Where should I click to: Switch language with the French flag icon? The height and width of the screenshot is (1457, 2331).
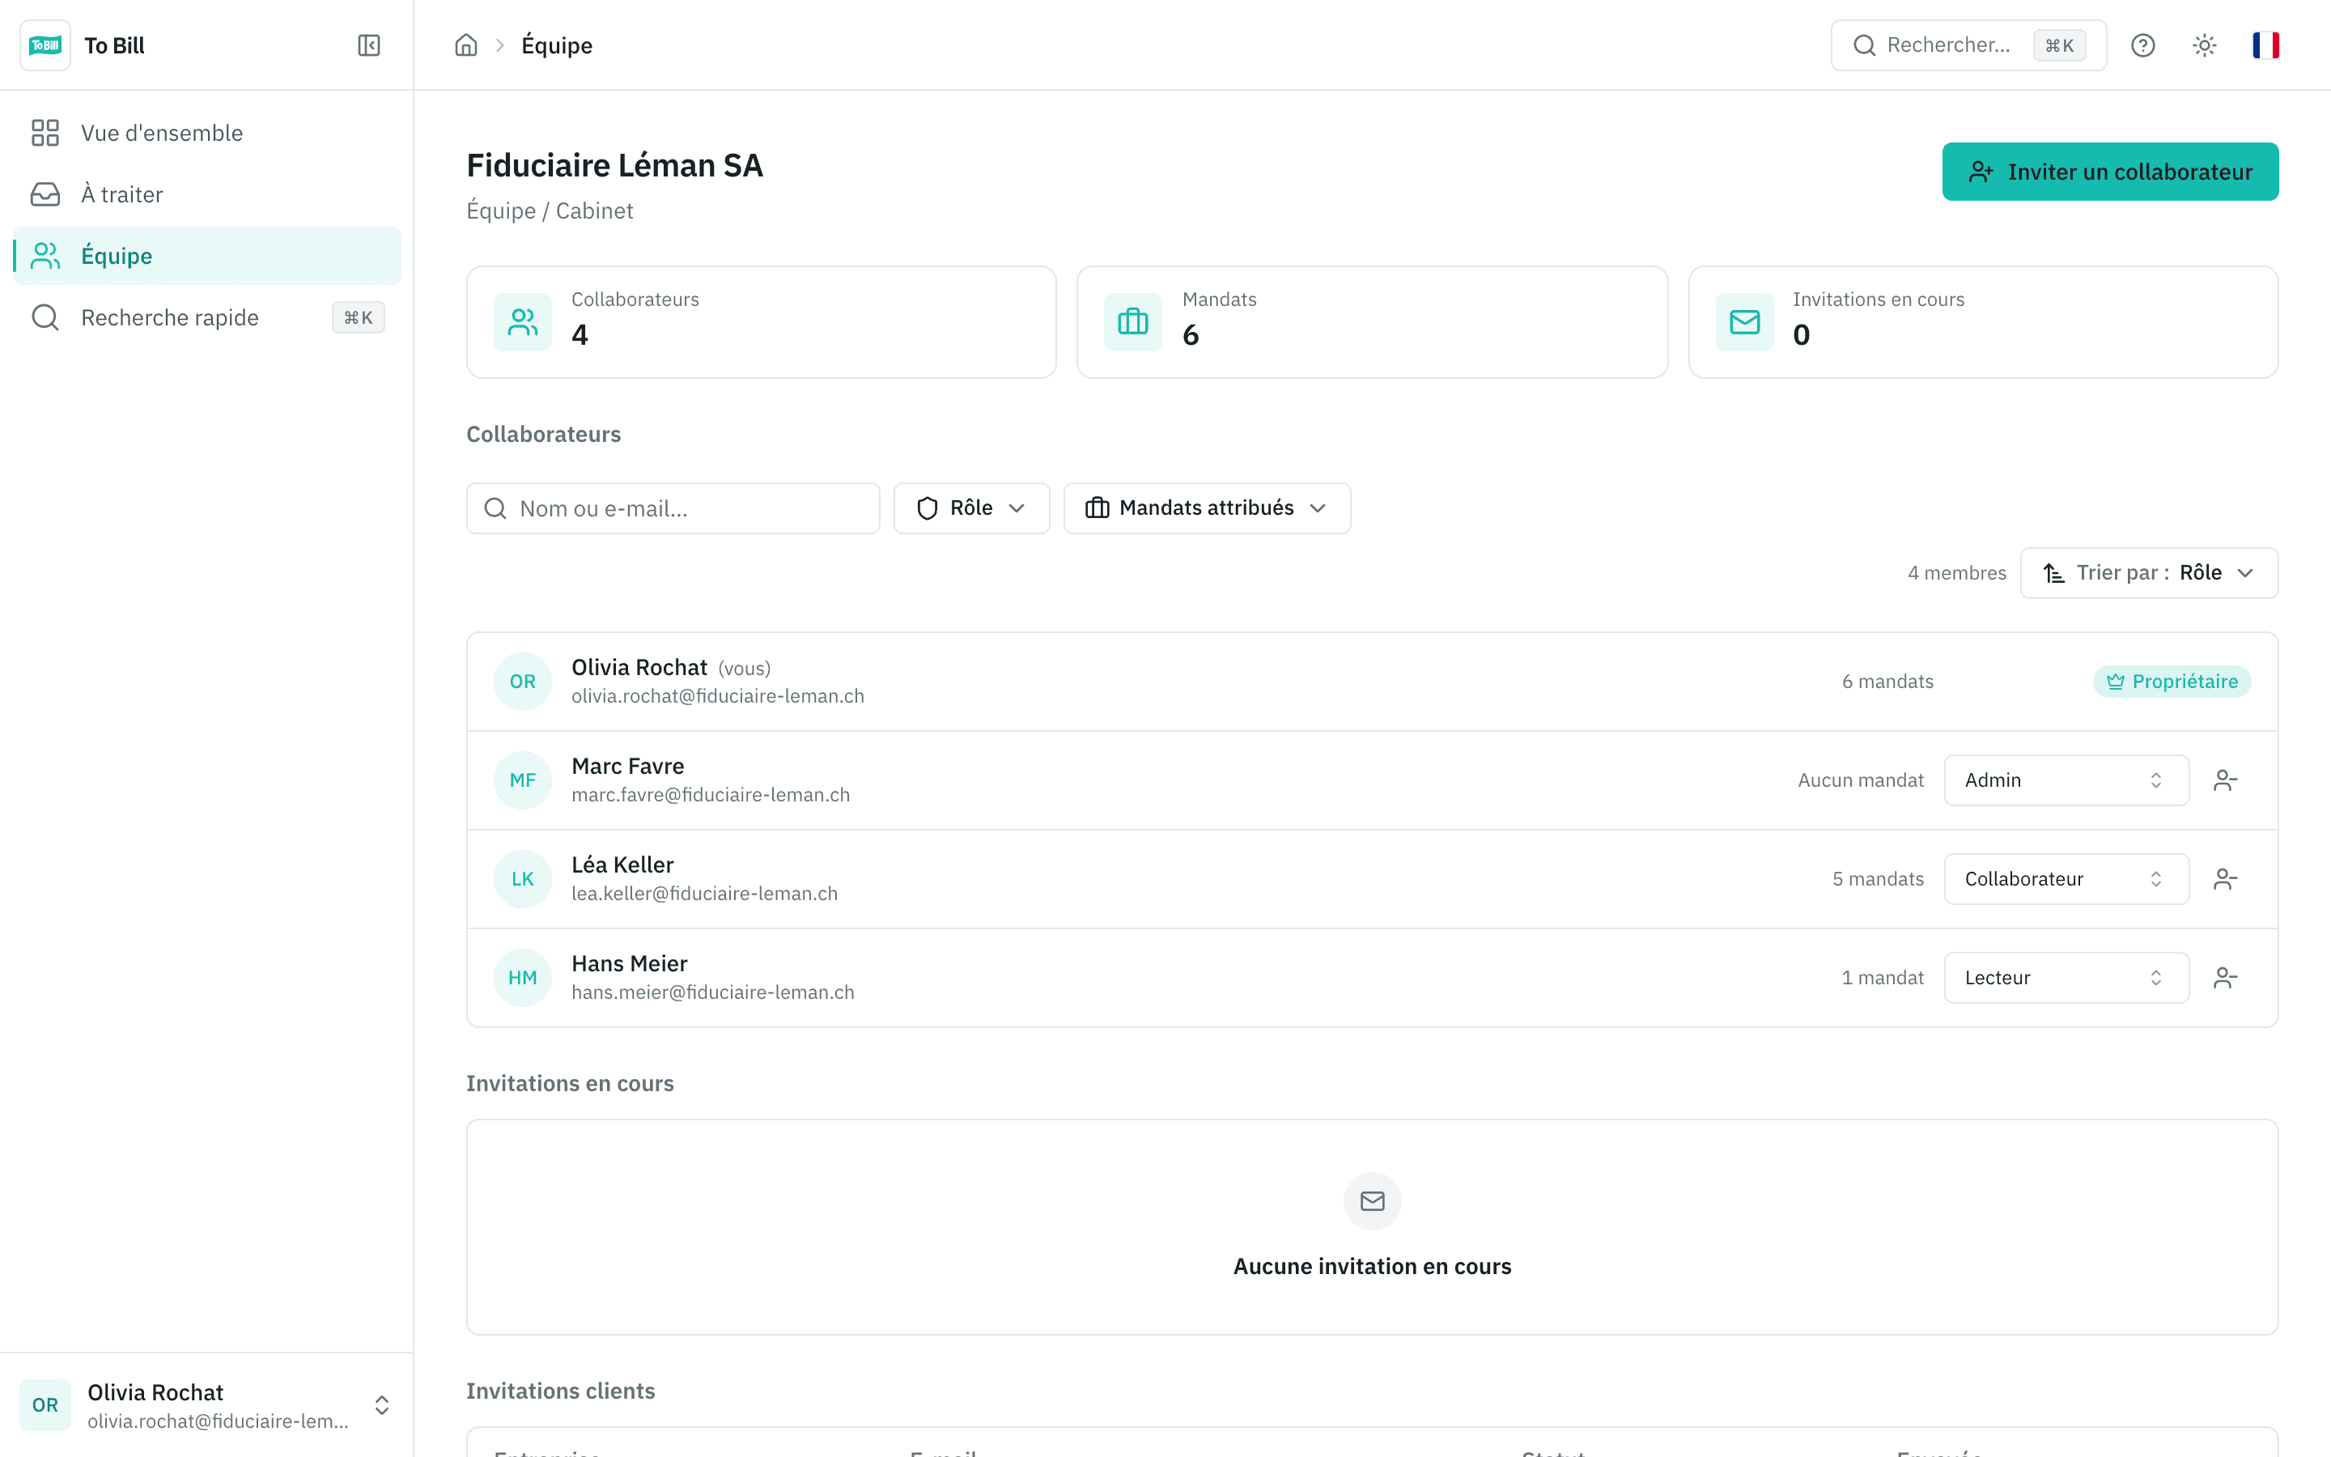[2265, 45]
